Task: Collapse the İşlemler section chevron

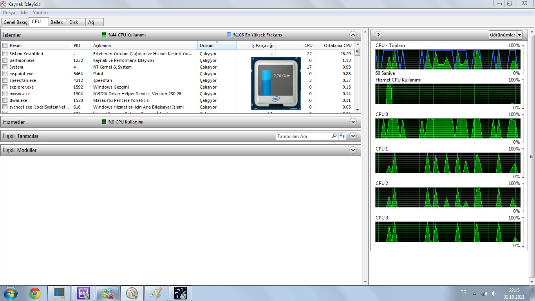Action: pyautogui.click(x=353, y=34)
